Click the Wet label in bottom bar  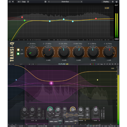point(115,126)
